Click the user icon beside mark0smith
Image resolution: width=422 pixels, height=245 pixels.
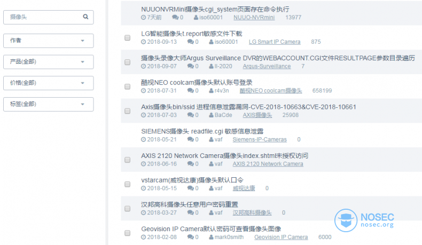tap(212, 237)
